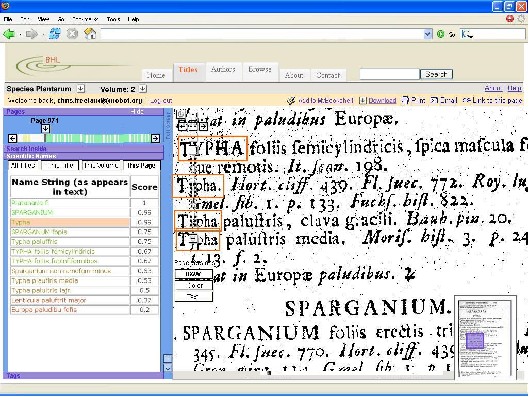Go to previous page with left arrow
Viewport: 528px width, 396px height.
click(13, 138)
